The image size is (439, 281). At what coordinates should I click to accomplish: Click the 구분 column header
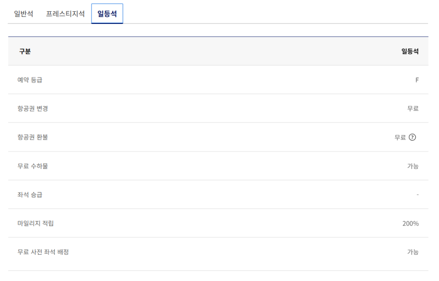(x=25, y=52)
